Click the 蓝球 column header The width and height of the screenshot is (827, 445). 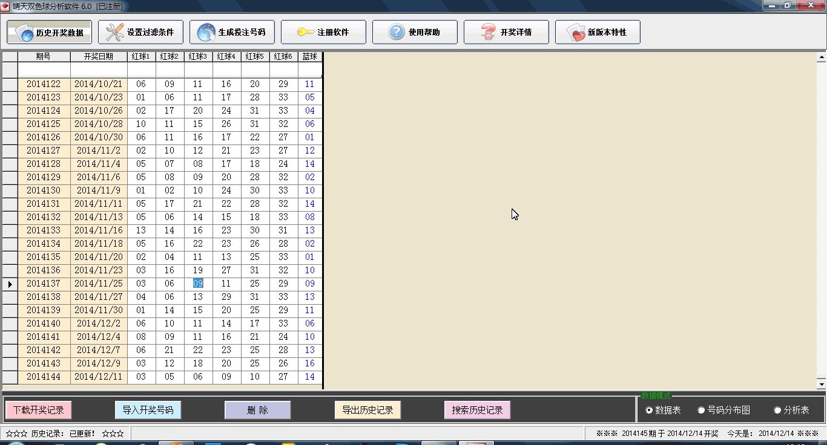click(x=310, y=57)
